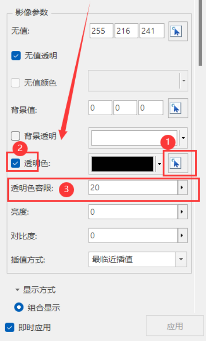This screenshot has width=206, height=341.
Task: Click the pick-color cursor icon beside 无值
Action: click(x=178, y=31)
